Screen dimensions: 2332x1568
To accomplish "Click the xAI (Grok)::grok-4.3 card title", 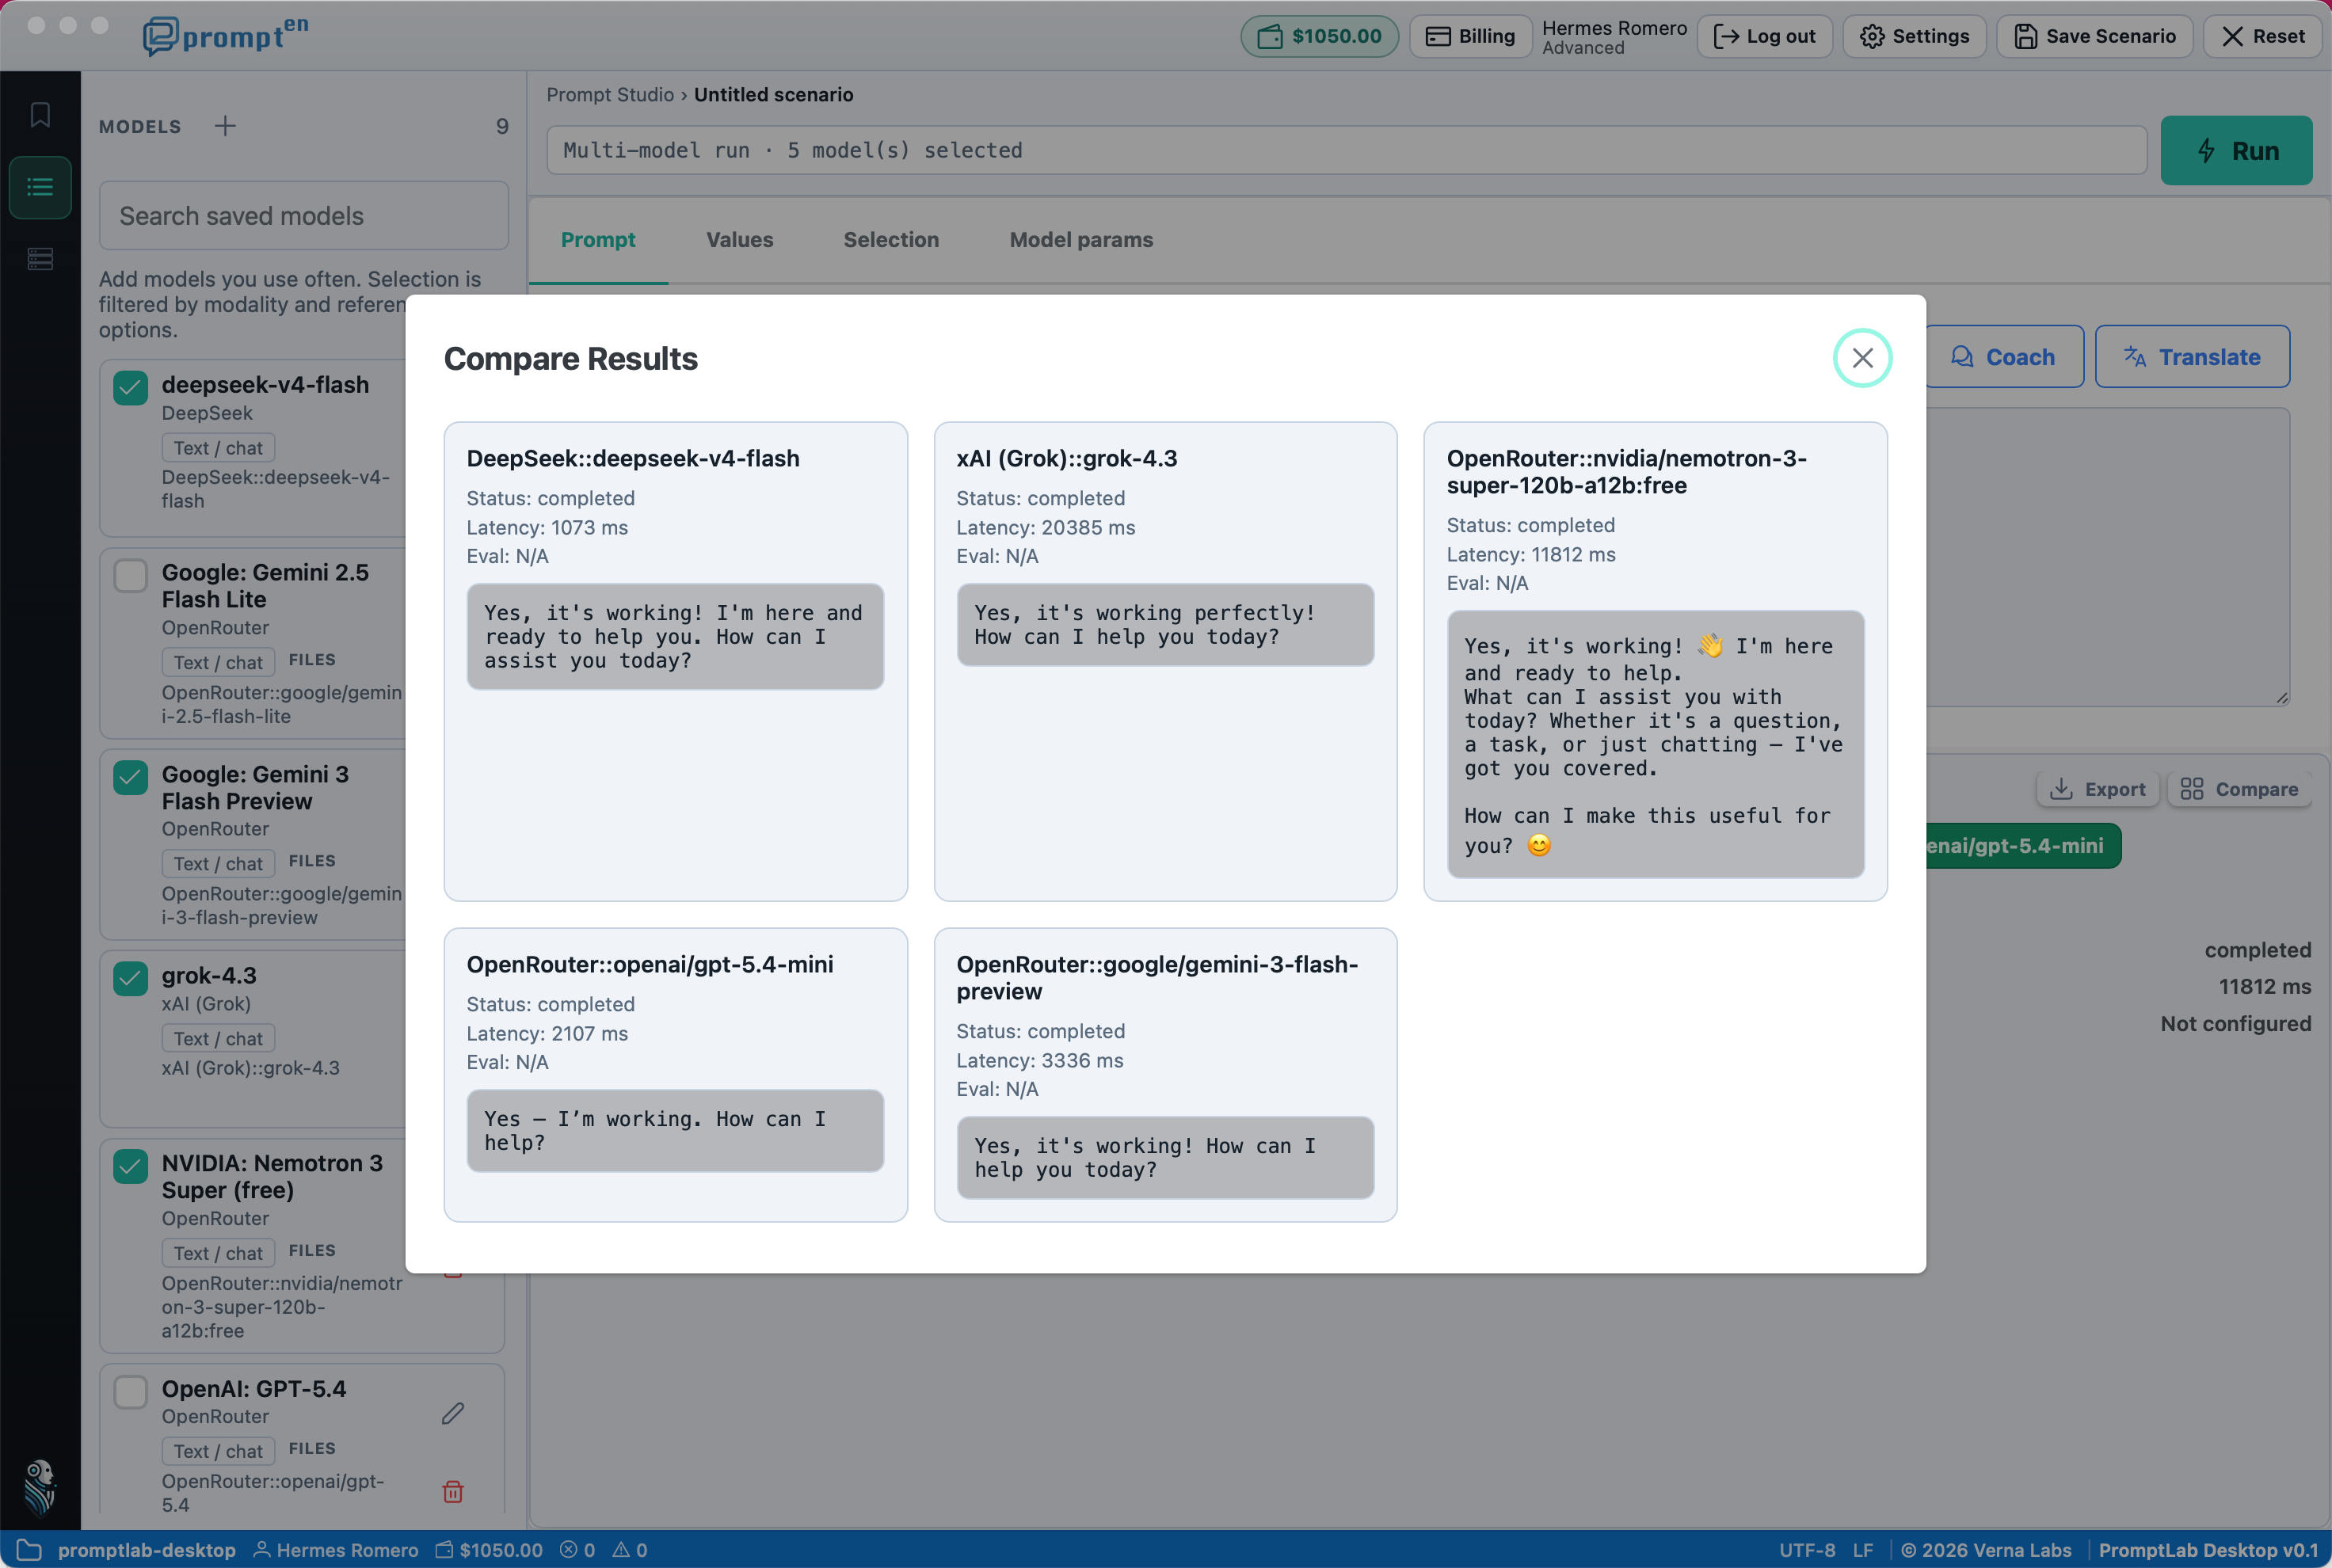I will point(1067,459).
